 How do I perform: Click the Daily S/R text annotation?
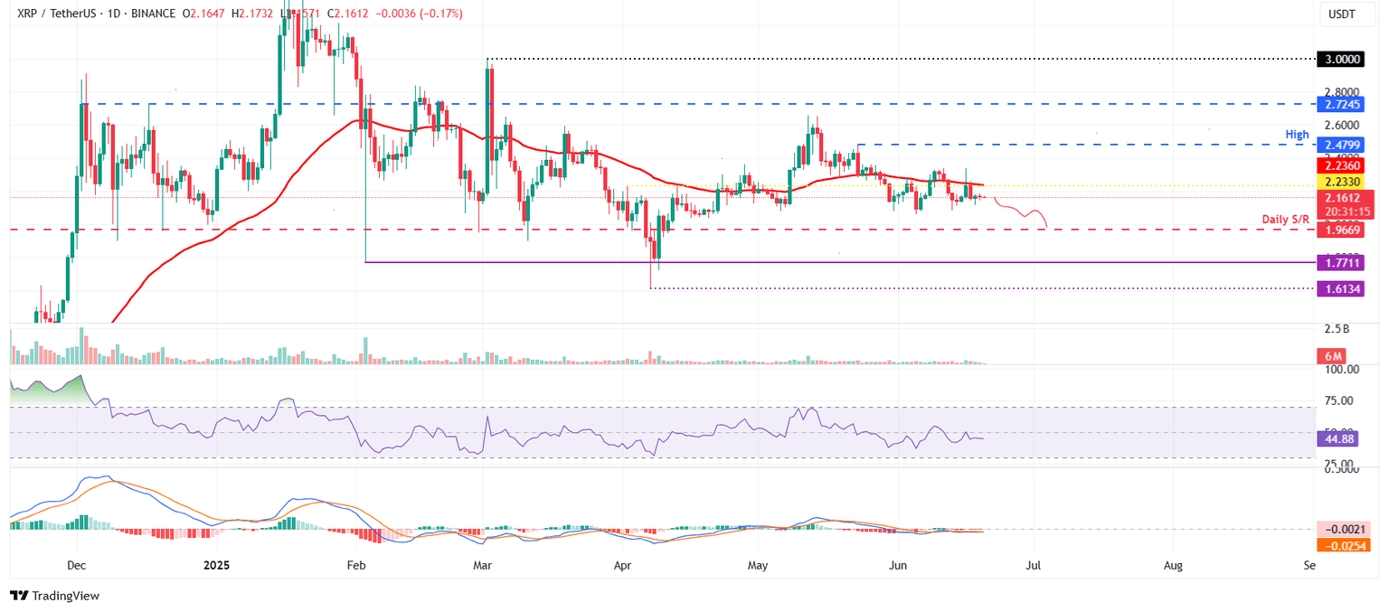point(1288,219)
